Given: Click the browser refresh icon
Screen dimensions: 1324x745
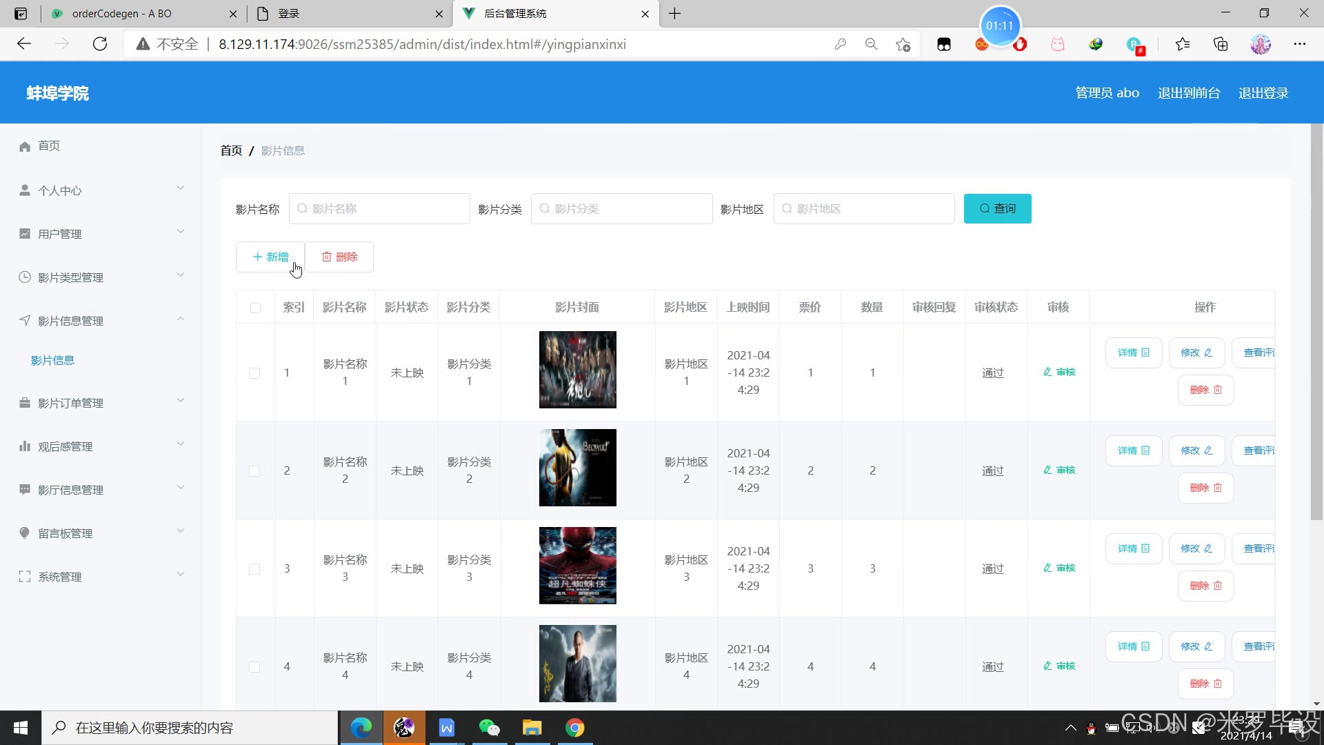Looking at the screenshot, I should 100,44.
